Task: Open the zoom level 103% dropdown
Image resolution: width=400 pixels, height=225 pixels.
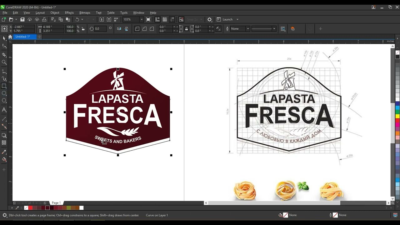Action: [141, 19]
